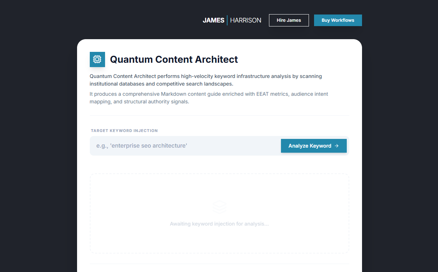
Task: Select the stacked layers graphic above awaiting message
Action: click(x=219, y=206)
